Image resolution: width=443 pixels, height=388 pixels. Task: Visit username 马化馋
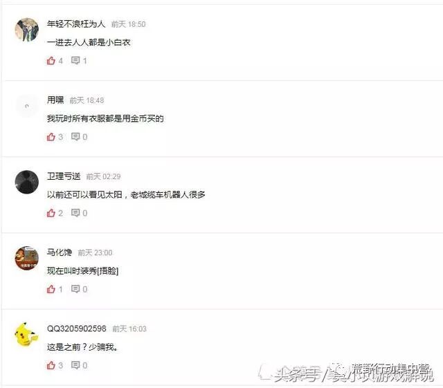(x=60, y=252)
